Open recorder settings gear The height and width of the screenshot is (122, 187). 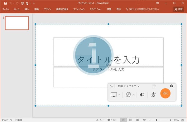(154, 86)
